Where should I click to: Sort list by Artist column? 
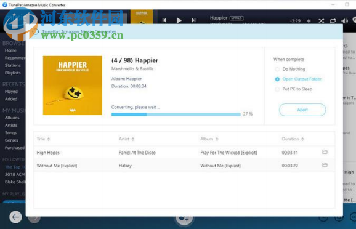[x=126, y=139]
